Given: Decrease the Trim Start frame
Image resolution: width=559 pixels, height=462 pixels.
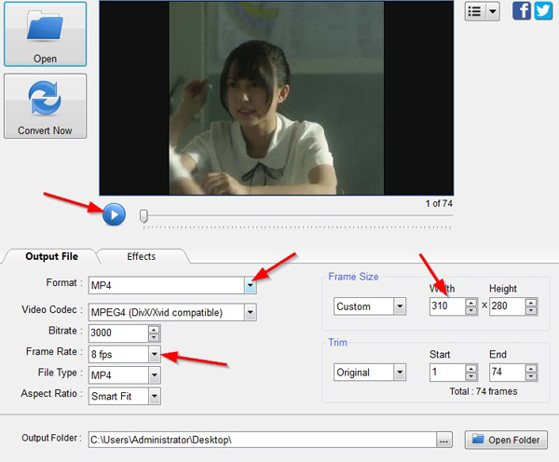Looking at the screenshot, I should click(x=471, y=376).
